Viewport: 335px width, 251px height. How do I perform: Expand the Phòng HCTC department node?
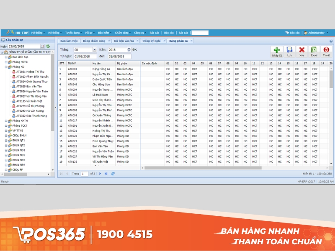(6, 61)
